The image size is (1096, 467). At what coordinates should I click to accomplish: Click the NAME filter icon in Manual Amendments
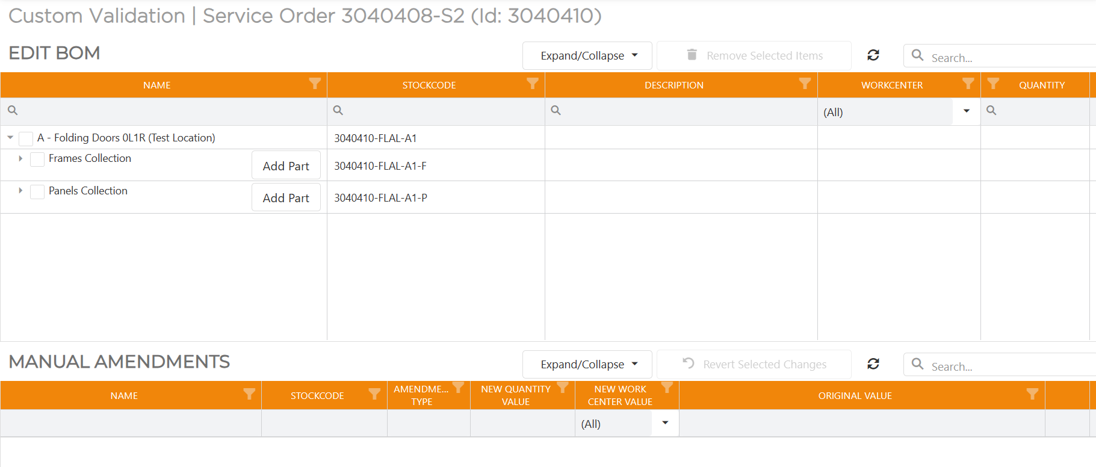[249, 394]
